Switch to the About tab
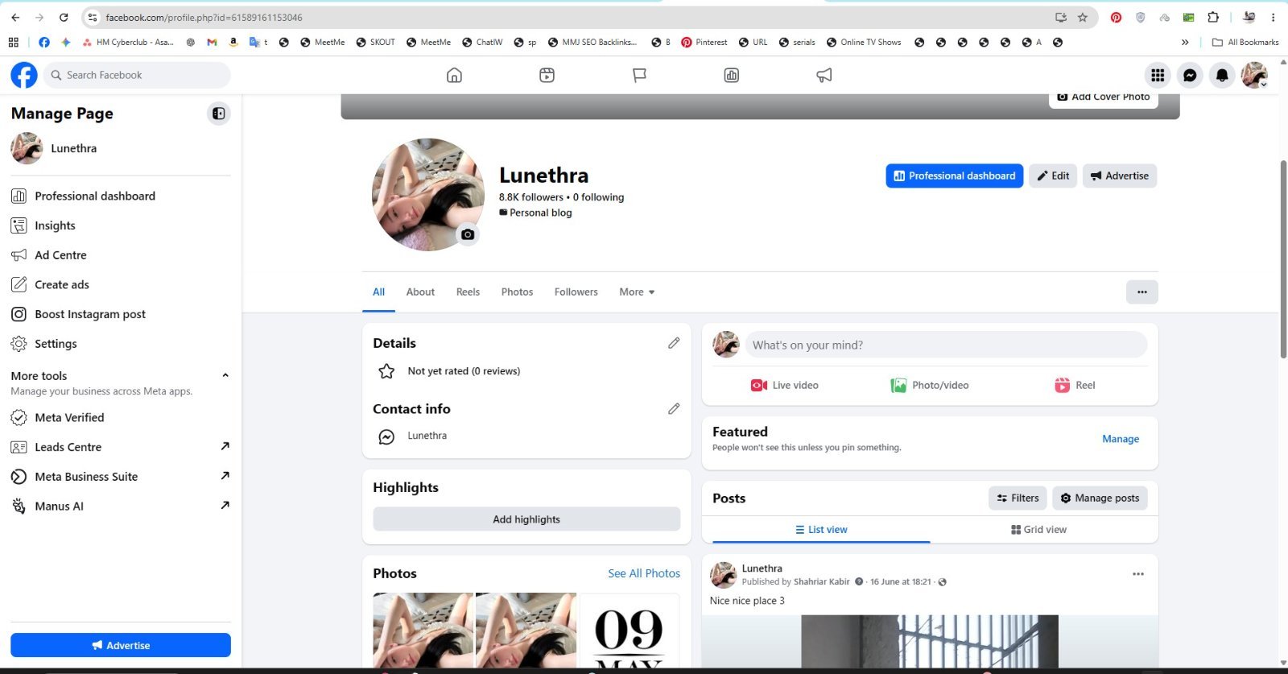Viewport: 1288px width, 674px height. tap(420, 292)
